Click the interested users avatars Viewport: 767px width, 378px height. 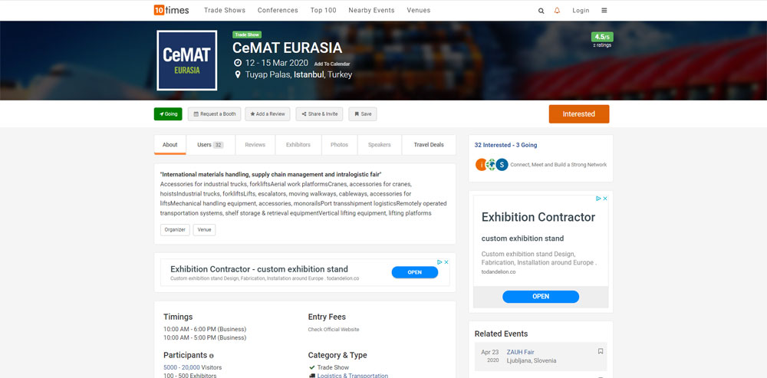[x=492, y=165]
